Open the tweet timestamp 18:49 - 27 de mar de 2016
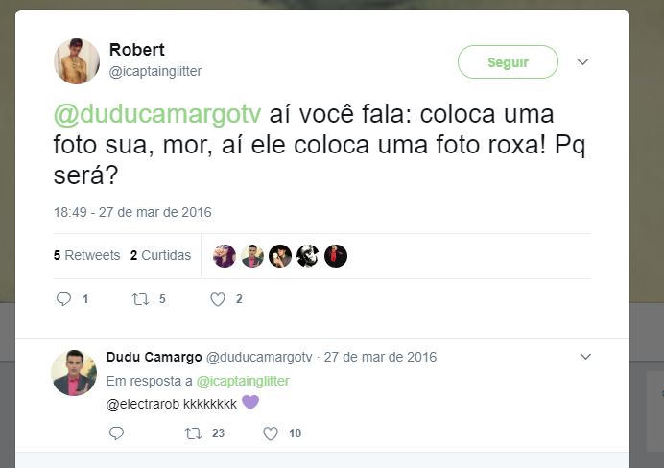The width and height of the screenshot is (664, 468). pos(132,212)
